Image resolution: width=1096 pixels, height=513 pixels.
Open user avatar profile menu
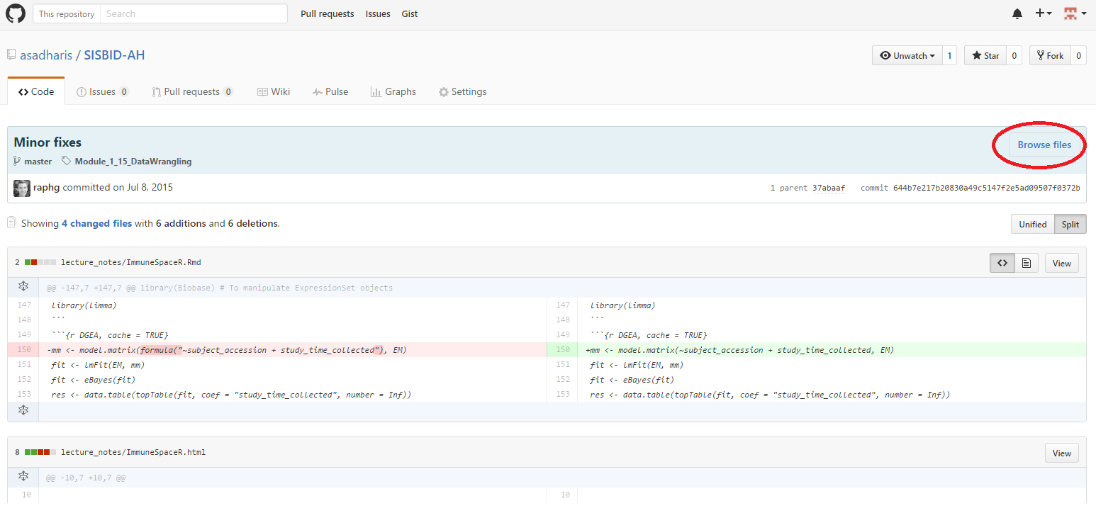(1075, 13)
